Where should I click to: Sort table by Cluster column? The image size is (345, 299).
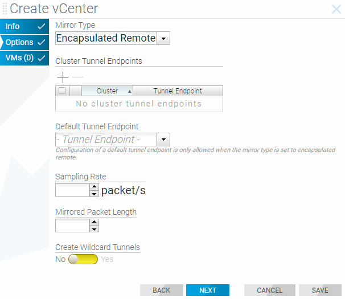pos(108,91)
